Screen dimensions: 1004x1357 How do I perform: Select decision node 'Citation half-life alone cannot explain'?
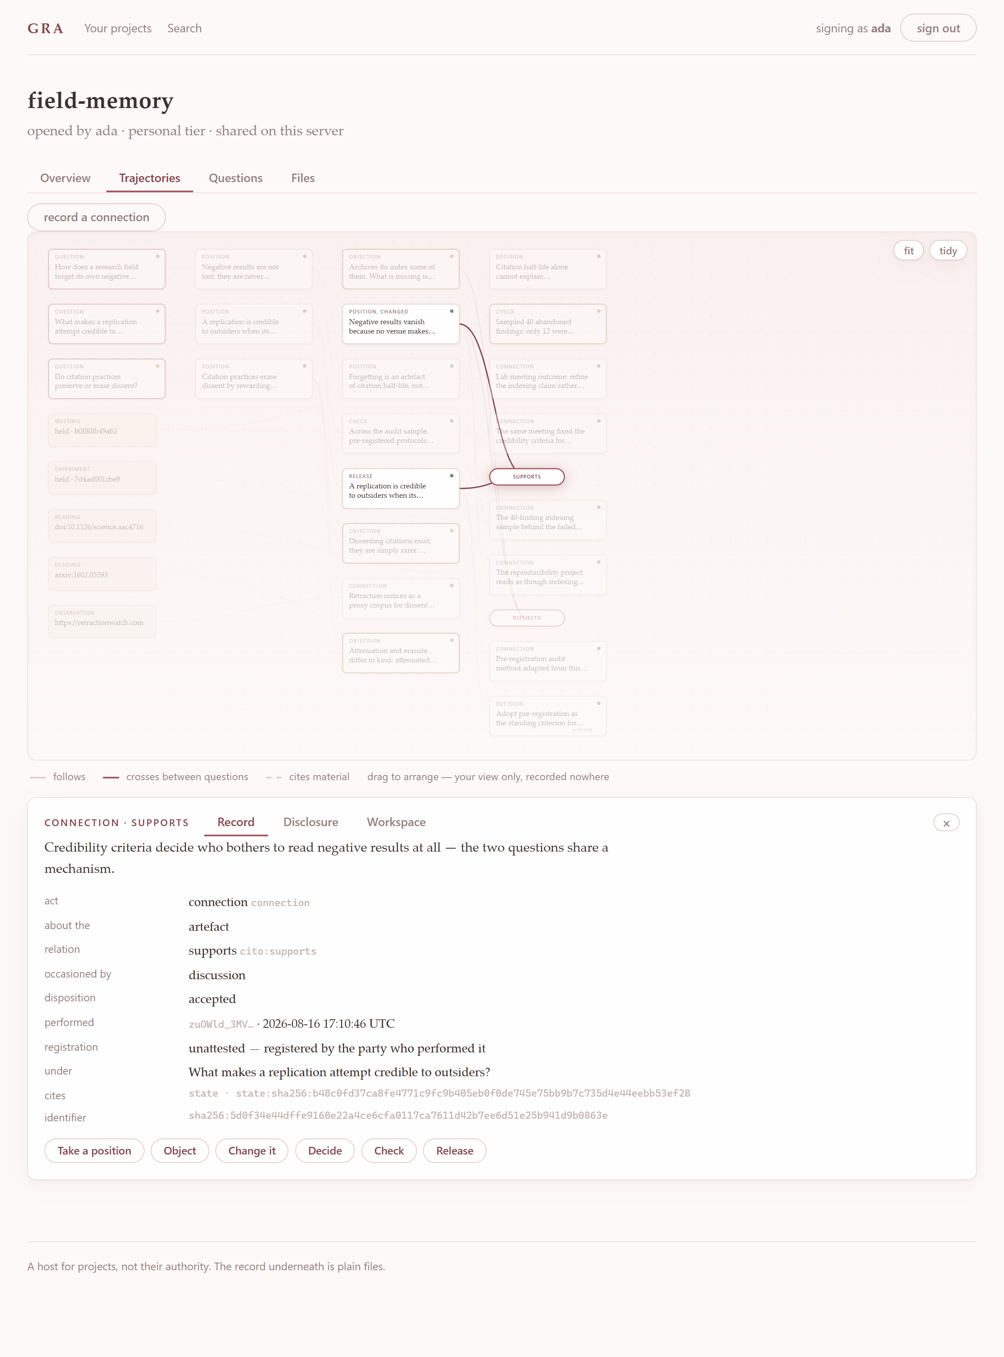click(548, 269)
